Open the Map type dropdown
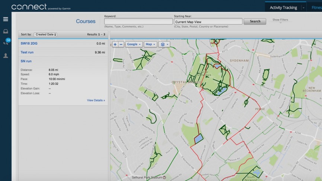Image resolution: width=322 pixels, height=181 pixels. [150, 44]
